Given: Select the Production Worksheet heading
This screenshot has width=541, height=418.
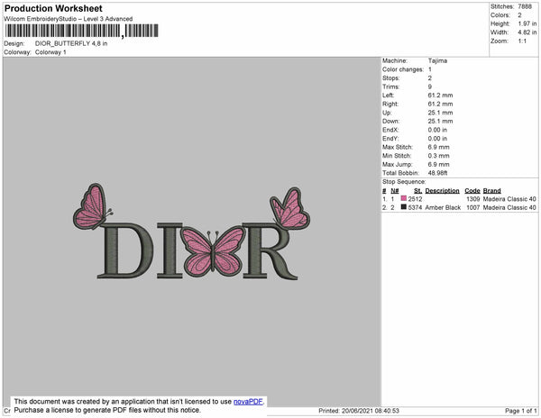Looking at the screenshot, I should coord(53,8).
